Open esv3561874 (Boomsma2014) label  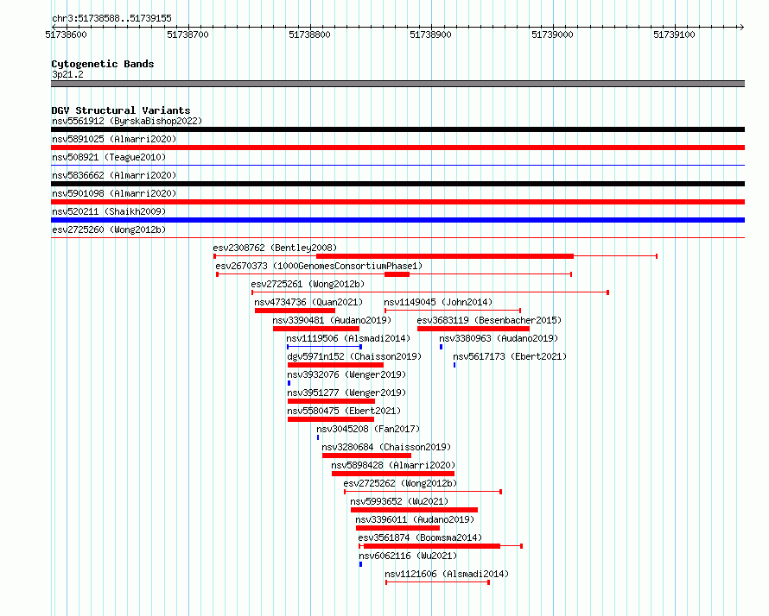pos(420,537)
